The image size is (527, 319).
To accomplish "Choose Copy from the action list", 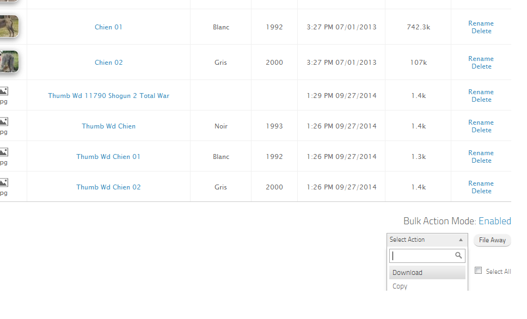I will pos(427,286).
